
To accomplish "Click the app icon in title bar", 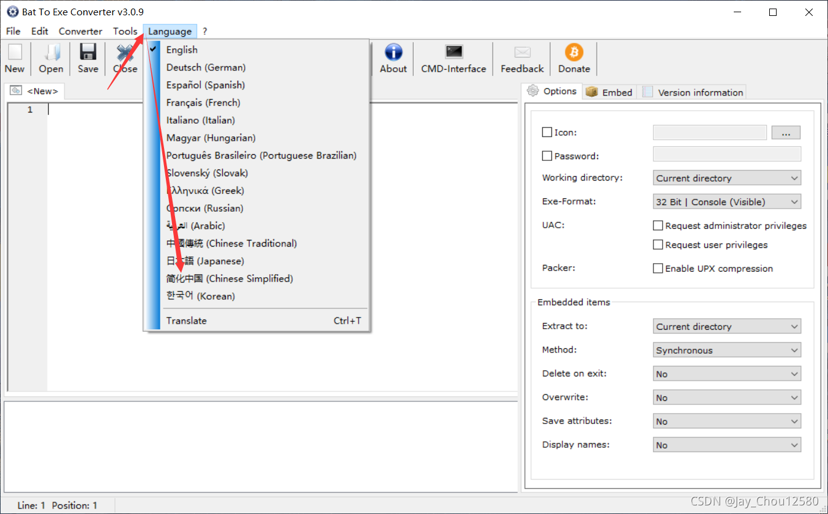I will [x=12, y=12].
